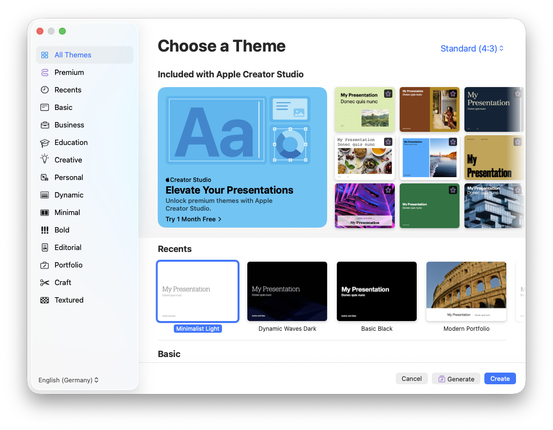Viewport: 553px width, 430px height.
Task: Click premium badge on purple leaves theme
Action: tap(388, 190)
